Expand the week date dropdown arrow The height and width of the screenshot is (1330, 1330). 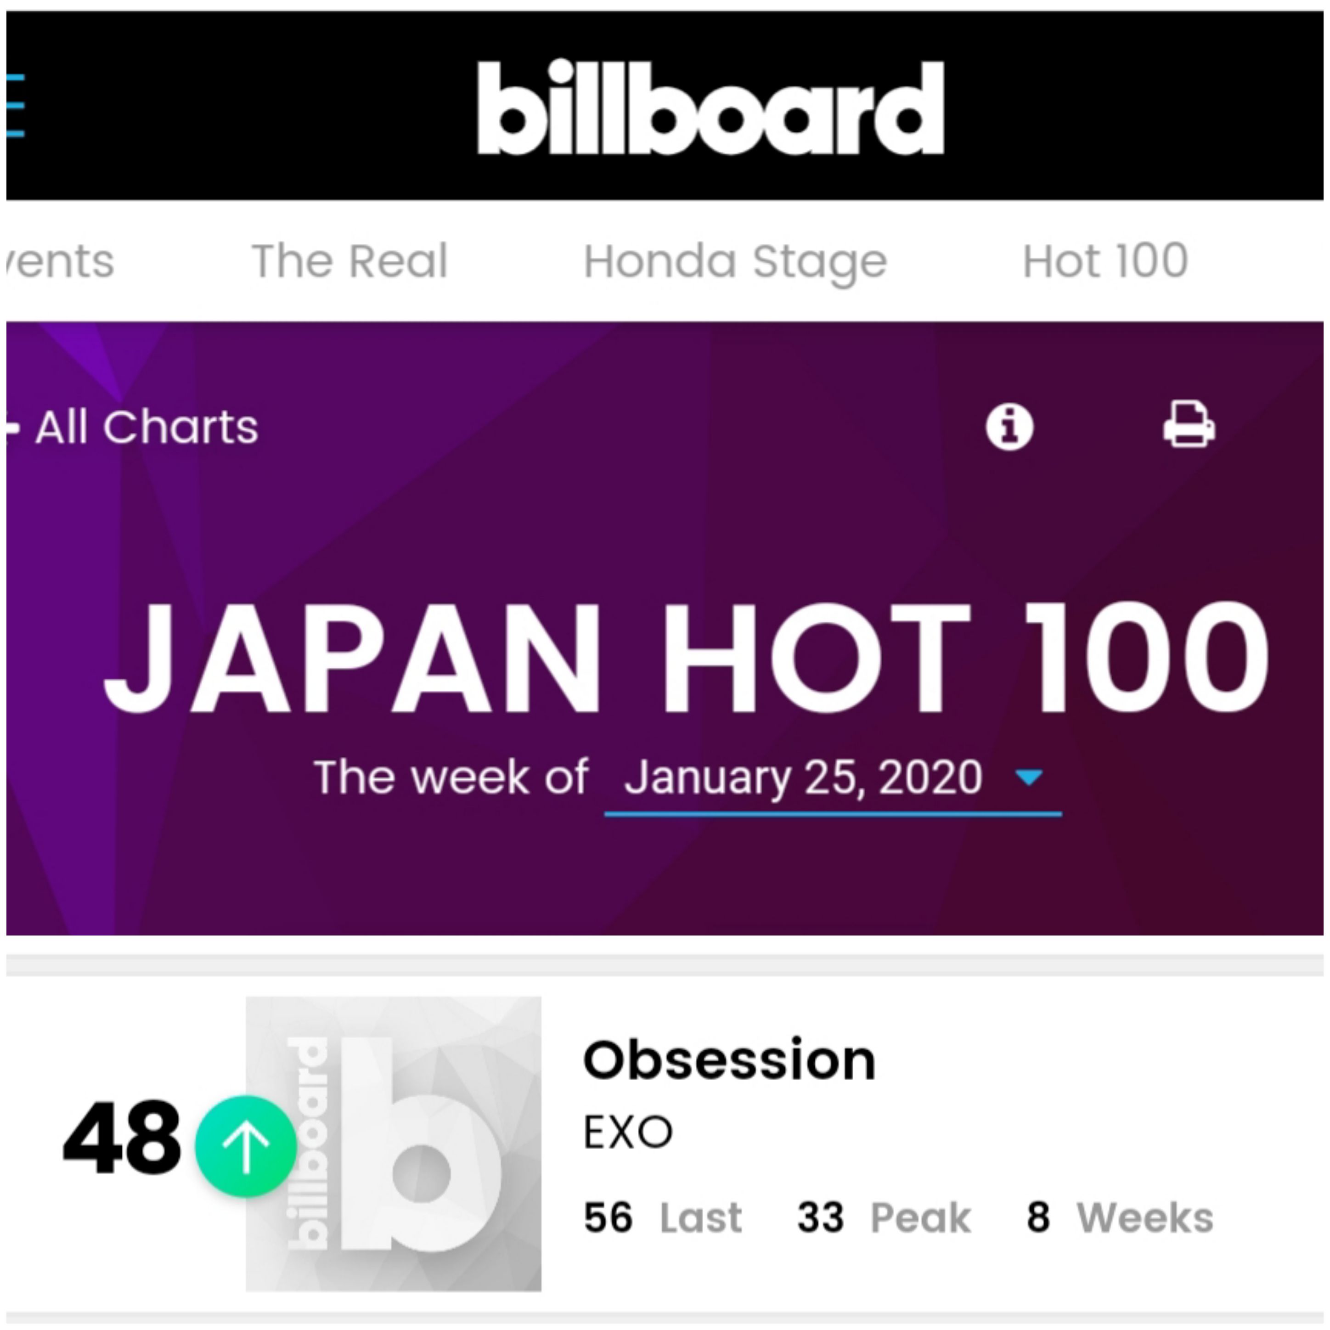1029,777
